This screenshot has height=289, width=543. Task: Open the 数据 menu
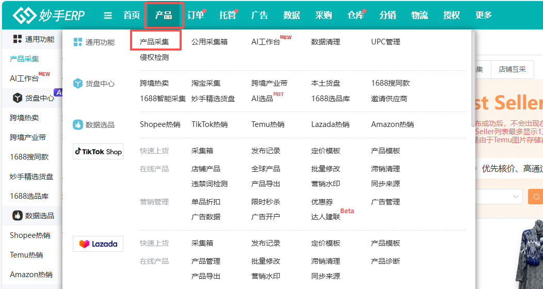point(292,15)
